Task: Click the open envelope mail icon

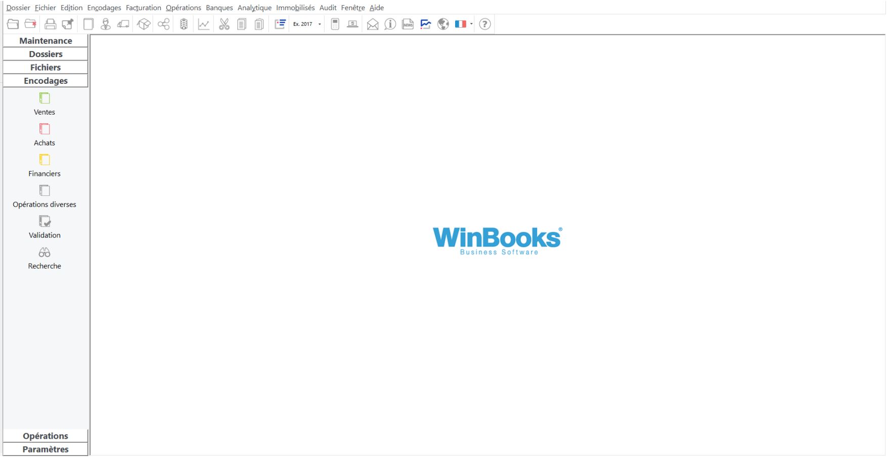Action: click(373, 24)
